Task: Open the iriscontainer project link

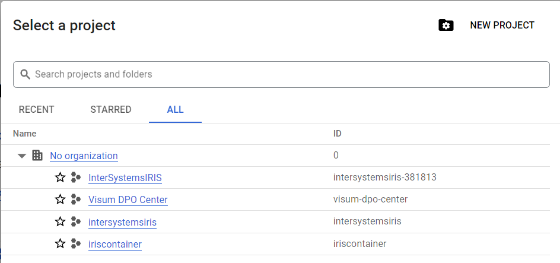Action: pyautogui.click(x=115, y=244)
